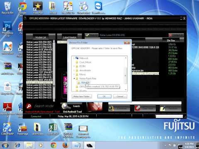Select Nokia Lumia 720T (RM-887)
Image resolution: width=199 pixels, height=149 pixels.
coord(39,72)
